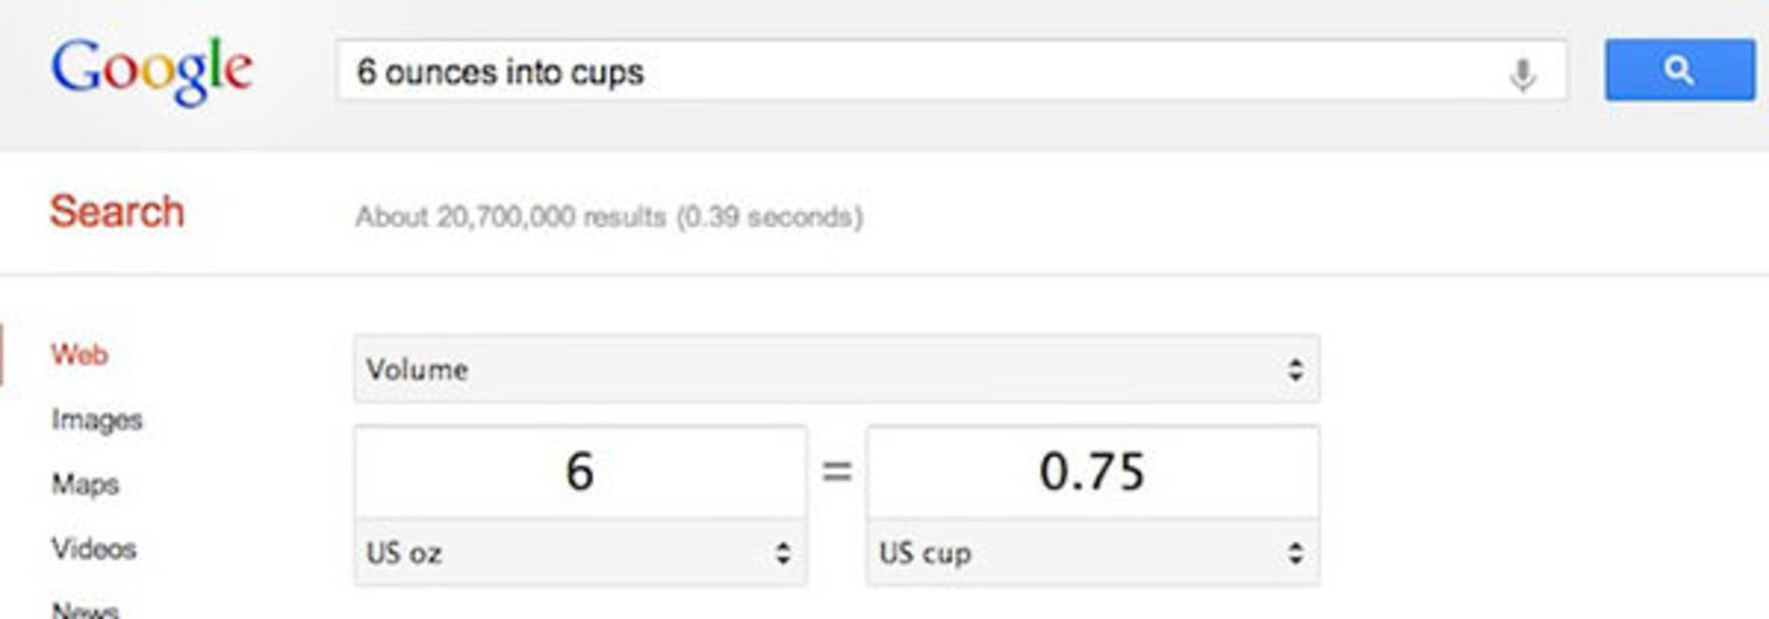The width and height of the screenshot is (1769, 619).
Task: Click the arrows beside US oz
Action: click(782, 554)
